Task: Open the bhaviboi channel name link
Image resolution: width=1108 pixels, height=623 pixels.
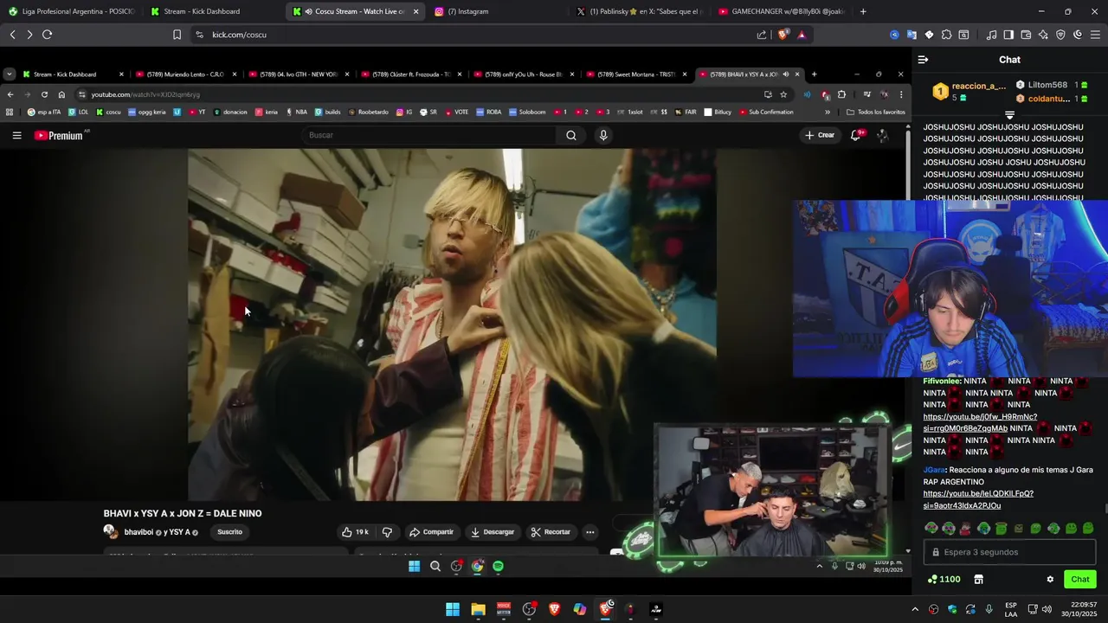Action: point(138,532)
